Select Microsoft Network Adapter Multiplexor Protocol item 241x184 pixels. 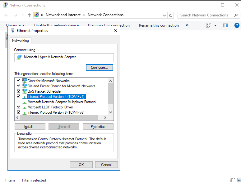pos(62,102)
